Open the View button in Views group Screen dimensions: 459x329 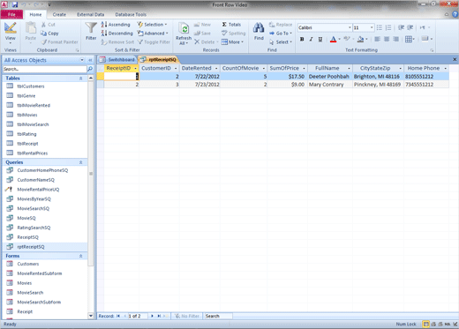click(10, 33)
